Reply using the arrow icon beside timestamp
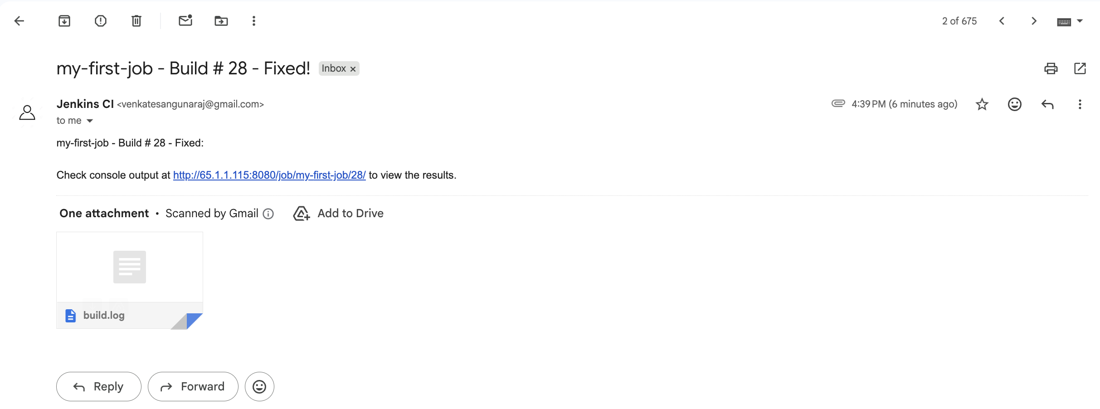This screenshot has width=1100, height=409. 1047,104
